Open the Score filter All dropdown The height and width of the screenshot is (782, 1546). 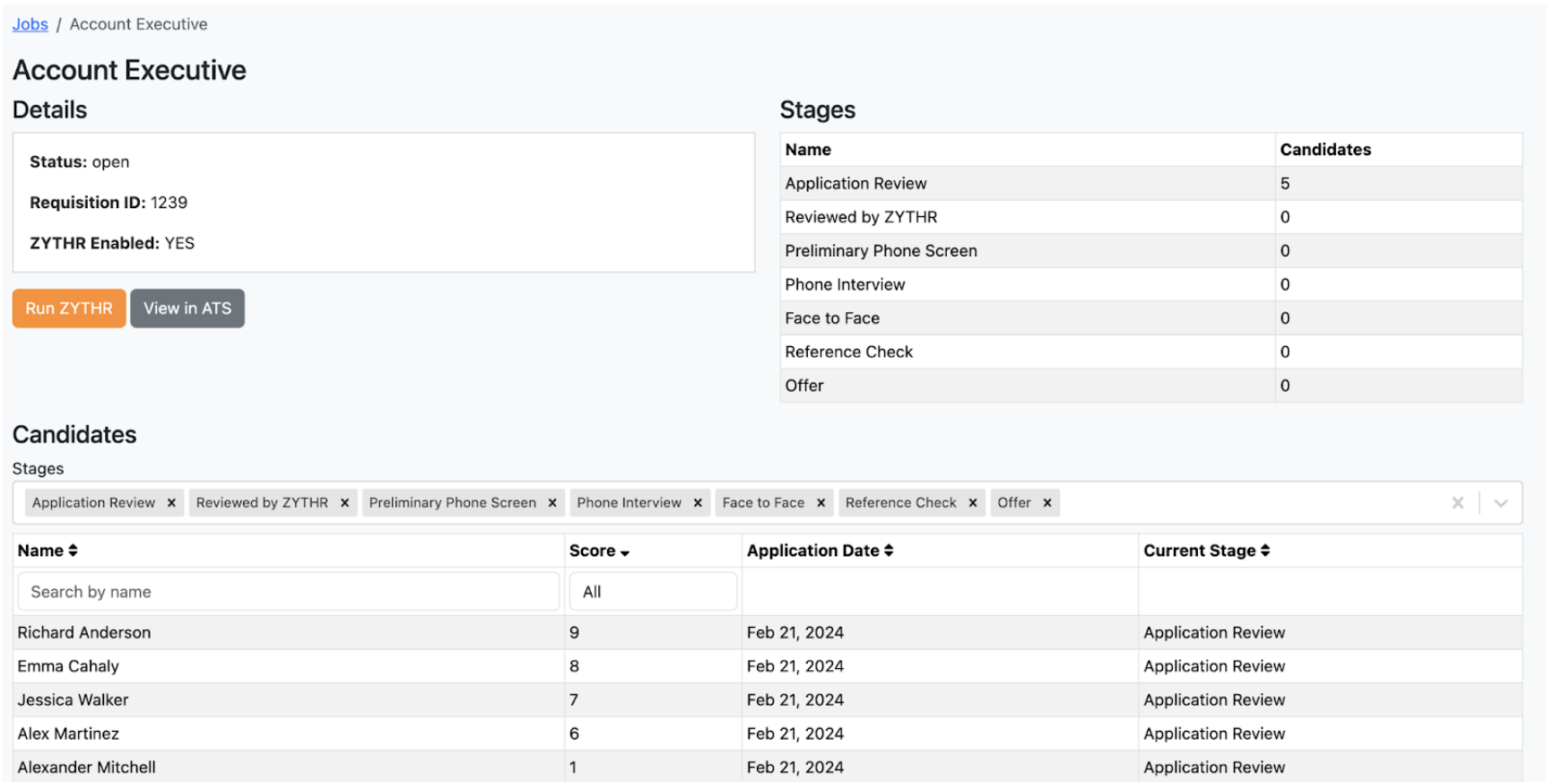(x=653, y=592)
